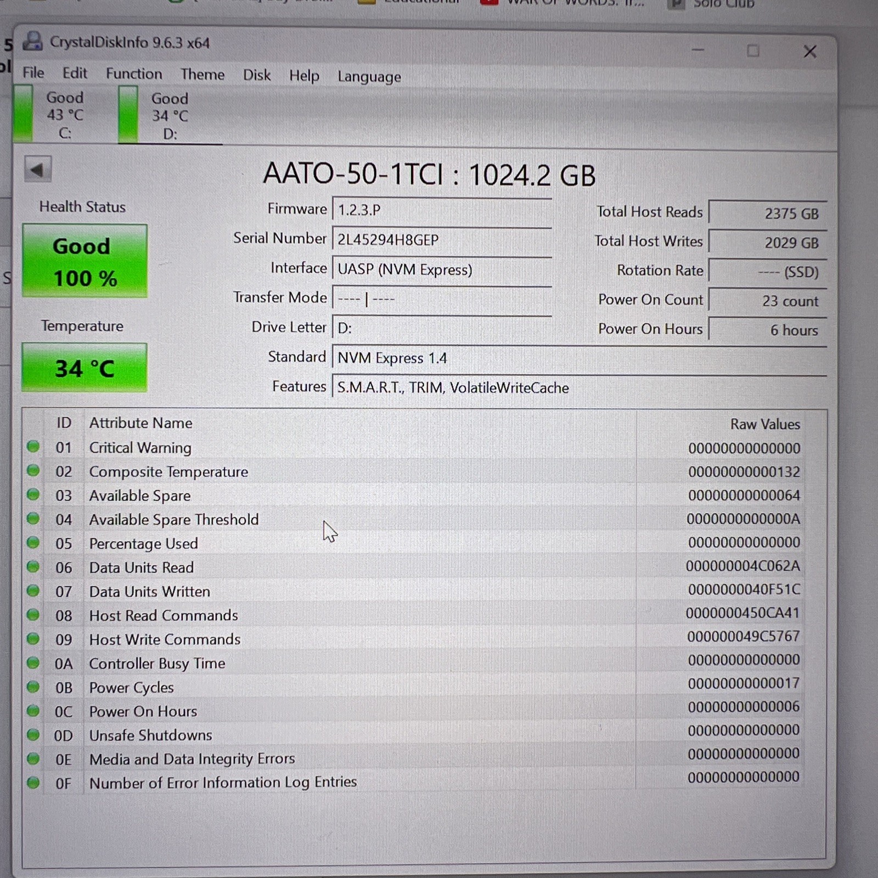Screen dimensions: 878x878
Task: Click status dot of Critical Warning row
Action: pyautogui.click(x=33, y=447)
